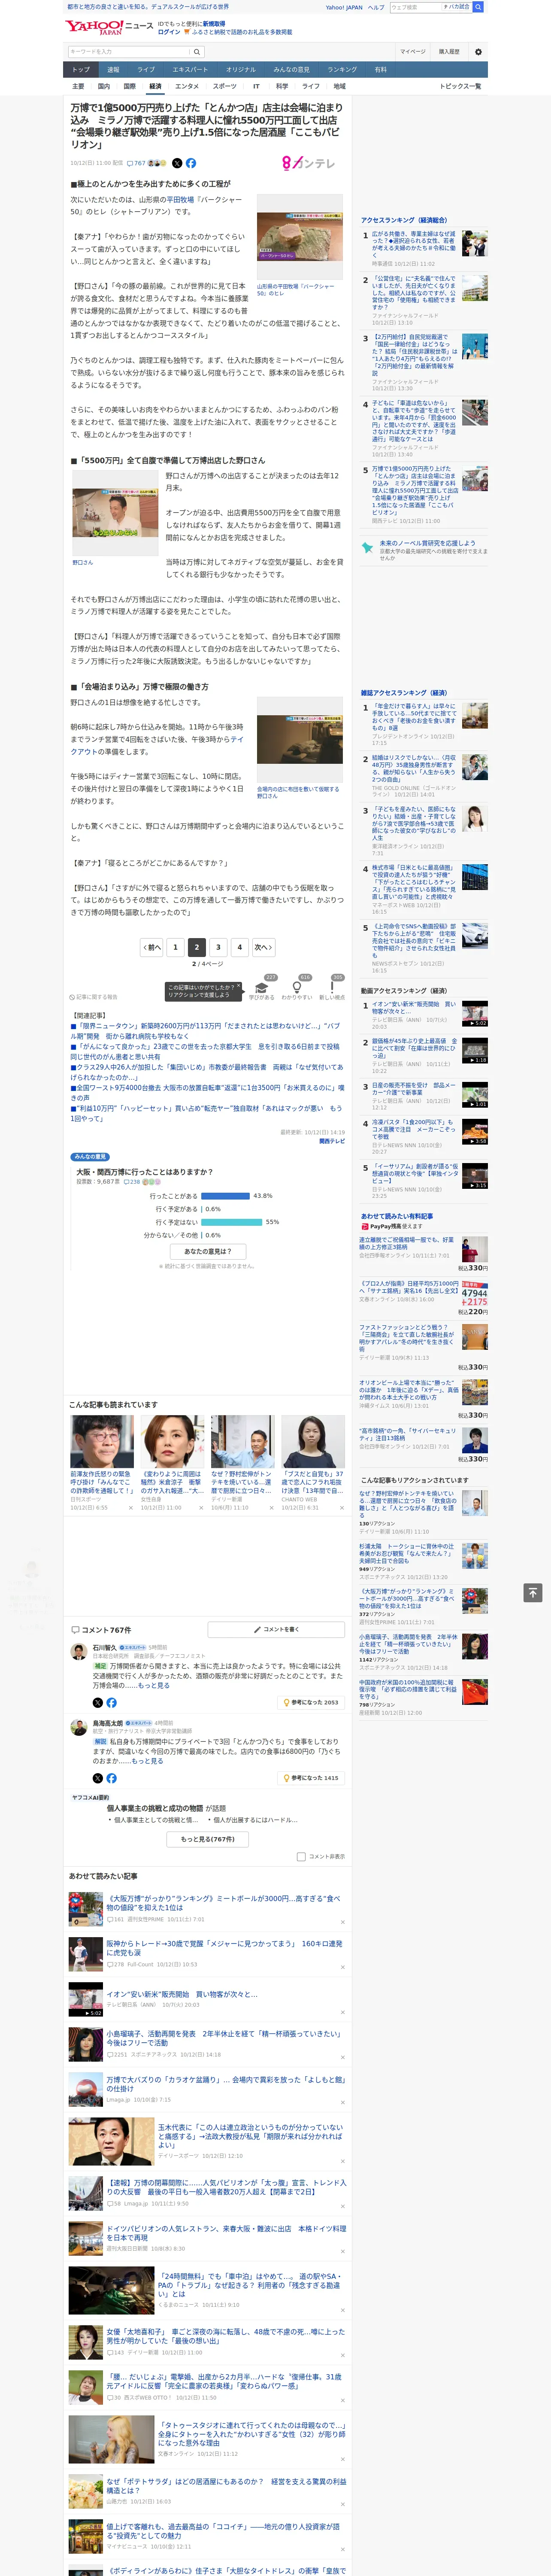The image size is (551, 2576).
Task: Toggle the コメント非表示 checkbox
Action: 301,1856
